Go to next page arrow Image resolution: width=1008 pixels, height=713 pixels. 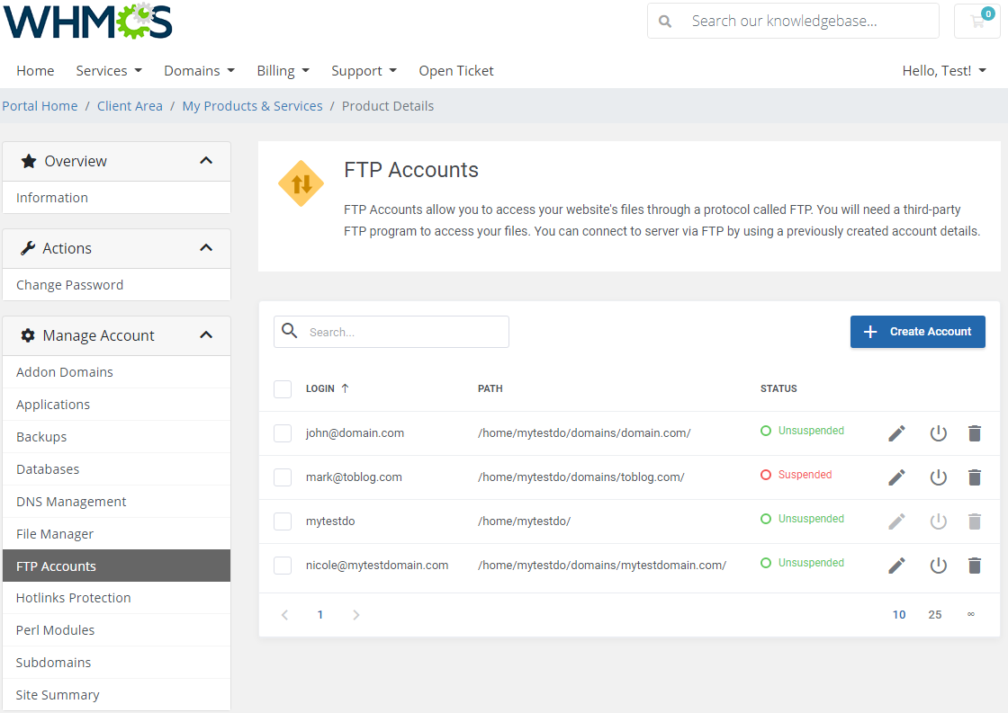[356, 615]
